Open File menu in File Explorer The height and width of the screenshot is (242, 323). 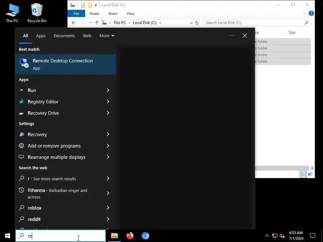[76, 14]
